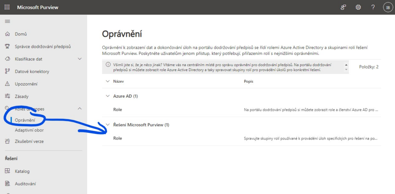This screenshot has height=194, width=395.
Task: Open Upozornění page
Action: [x=26, y=84]
